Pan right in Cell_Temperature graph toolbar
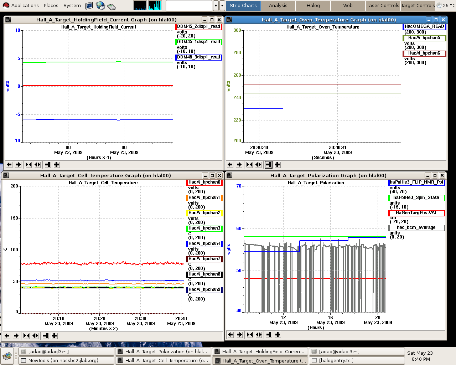Viewport: 456px width, 365px height. click(16, 336)
